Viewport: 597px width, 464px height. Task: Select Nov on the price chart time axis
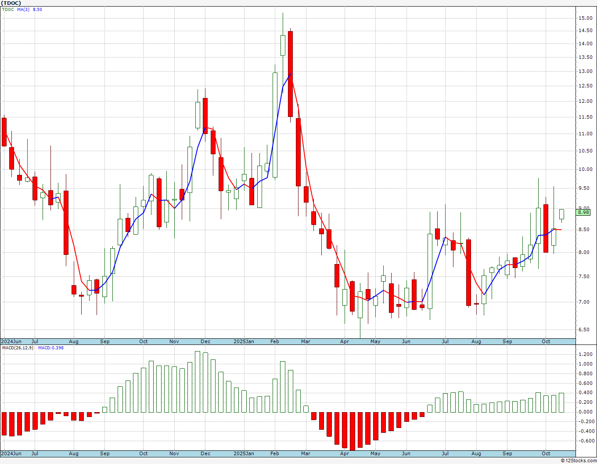click(x=174, y=341)
